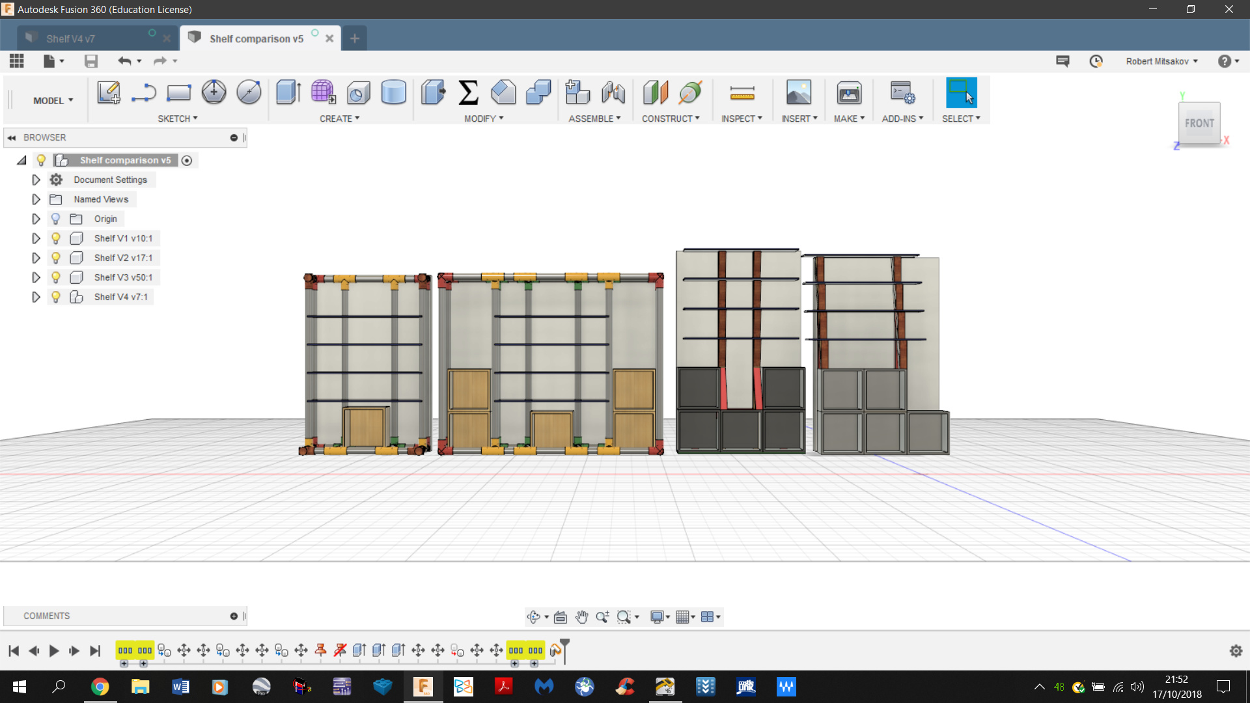Image resolution: width=1250 pixels, height=703 pixels.
Task: Toggle visibility of Origin folder
Action: pos(56,219)
